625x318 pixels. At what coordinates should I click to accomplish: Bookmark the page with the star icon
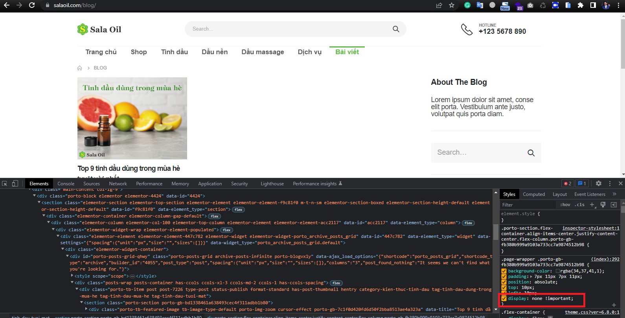452,5
